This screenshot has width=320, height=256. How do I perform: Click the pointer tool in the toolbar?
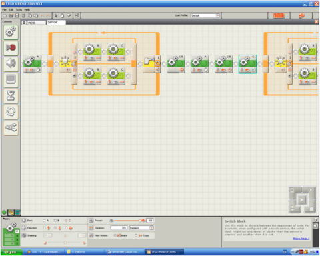pyautogui.click(x=56, y=15)
